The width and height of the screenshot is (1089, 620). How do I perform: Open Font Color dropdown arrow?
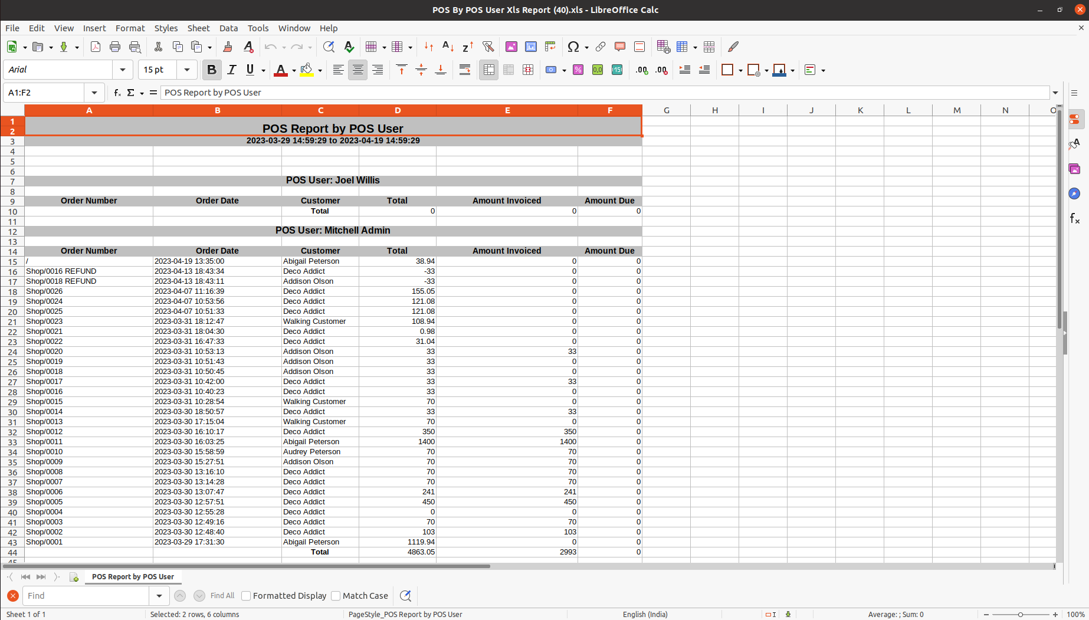(x=294, y=70)
